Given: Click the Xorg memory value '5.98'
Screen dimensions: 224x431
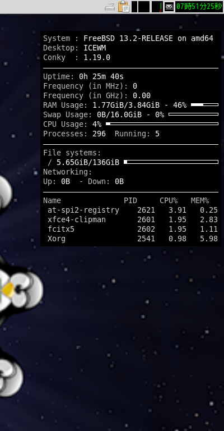Looking at the screenshot, I should [x=209, y=239].
